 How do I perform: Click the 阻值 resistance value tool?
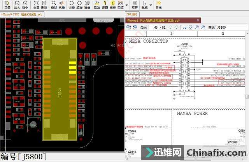121,5
